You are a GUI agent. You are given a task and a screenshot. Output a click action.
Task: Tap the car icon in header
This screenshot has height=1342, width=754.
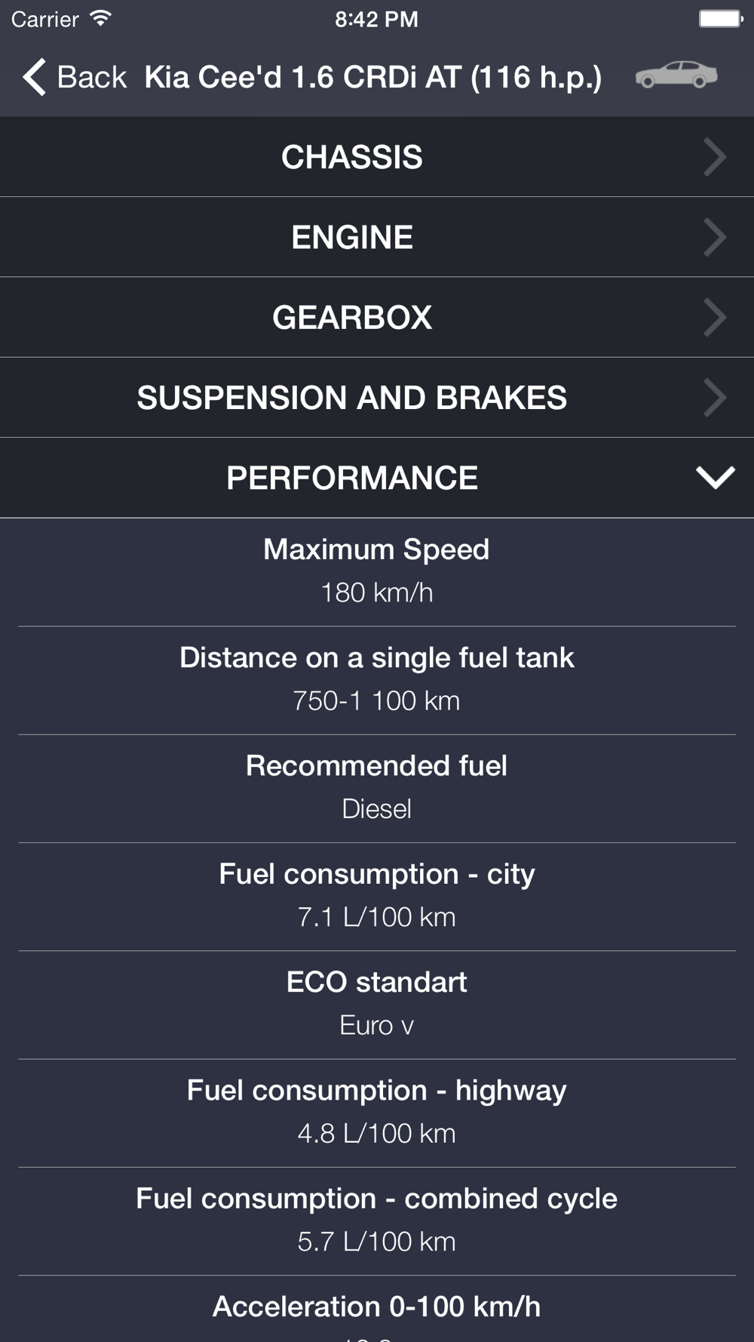click(676, 75)
